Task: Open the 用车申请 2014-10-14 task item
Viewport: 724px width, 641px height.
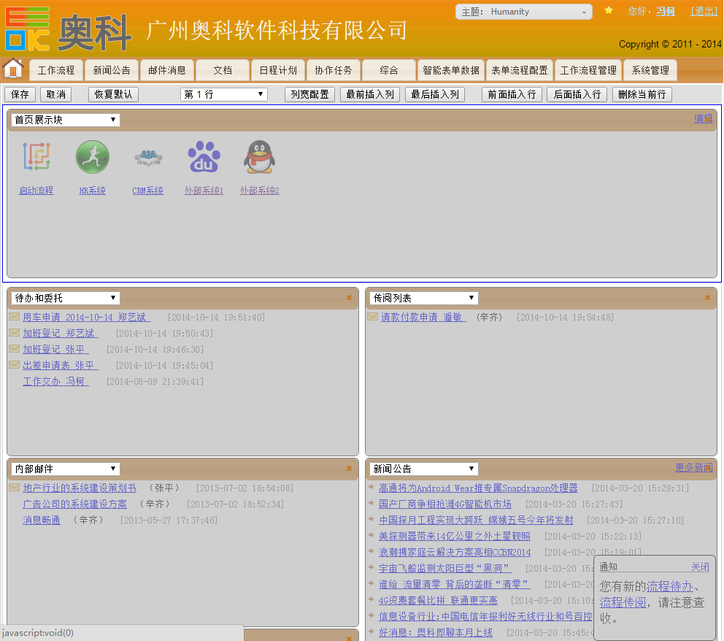Action: [x=86, y=318]
